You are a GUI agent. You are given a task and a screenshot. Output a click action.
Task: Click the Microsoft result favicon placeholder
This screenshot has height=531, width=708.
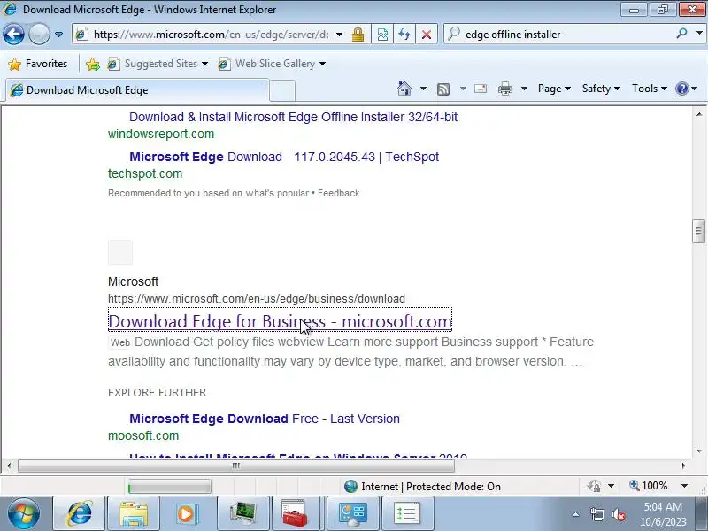point(120,252)
